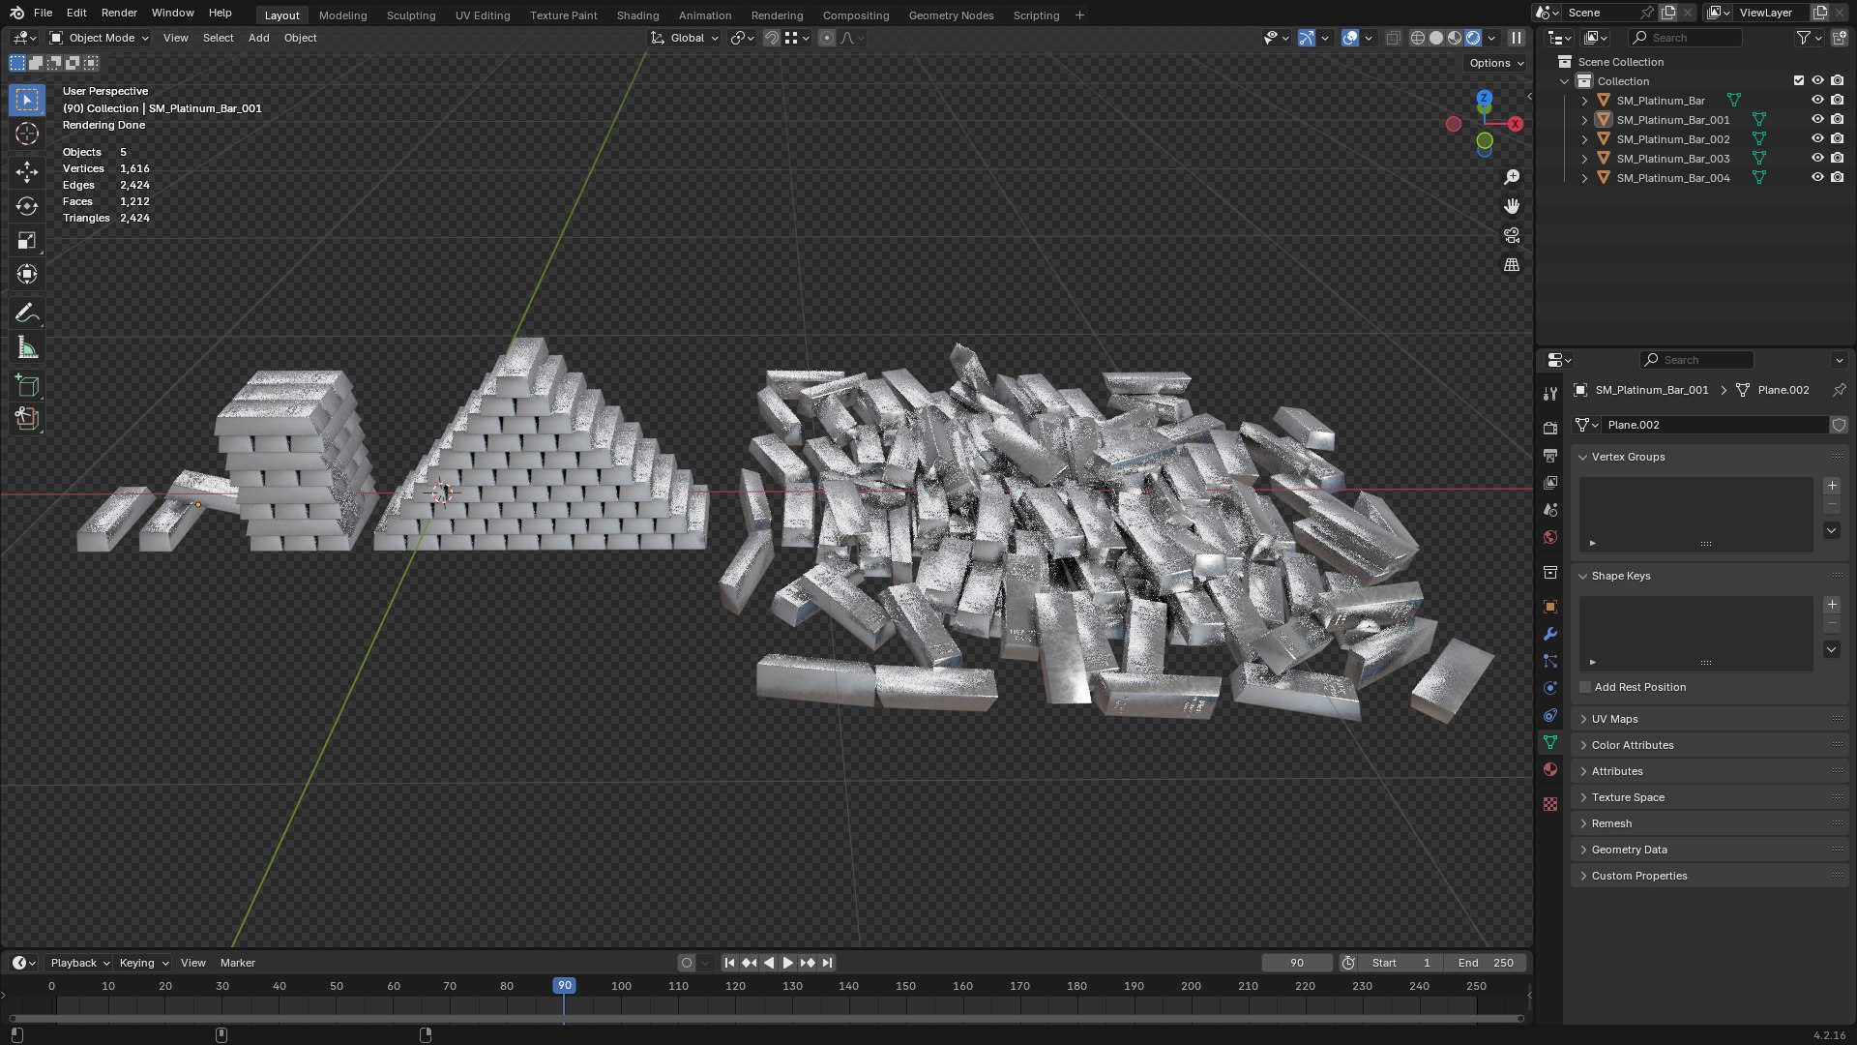The width and height of the screenshot is (1857, 1045).
Task: Uncheck the Collection exclude checkbox
Action: [x=1799, y=80]
